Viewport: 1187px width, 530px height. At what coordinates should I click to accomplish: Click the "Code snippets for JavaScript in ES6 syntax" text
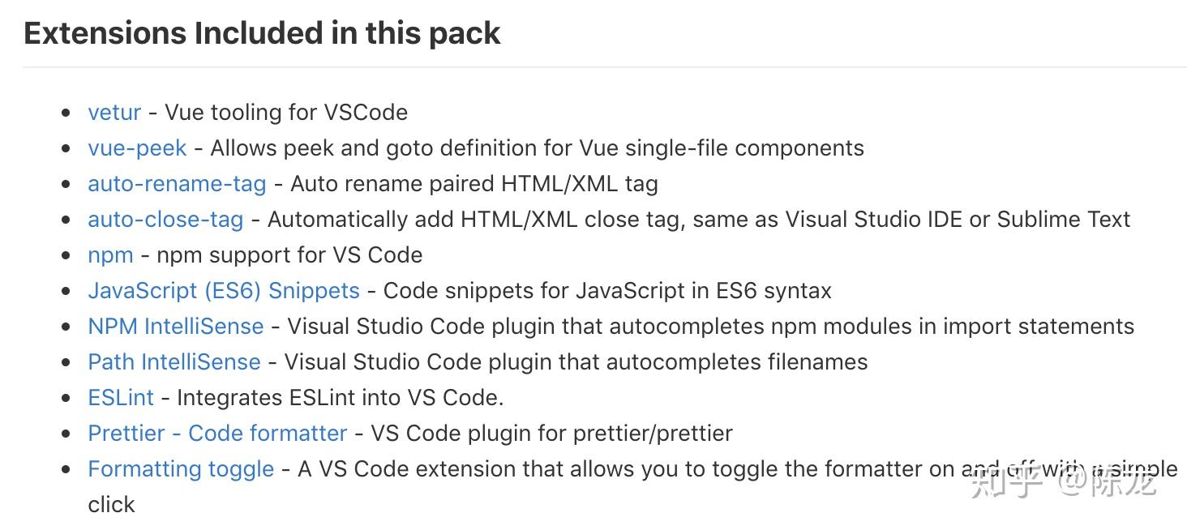click(607, 290)
